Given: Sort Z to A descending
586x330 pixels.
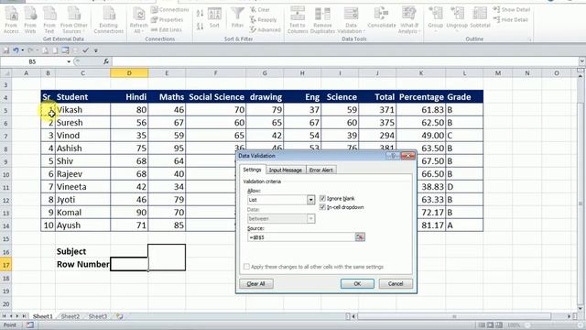Looking at the screenshot, I should 200,27.
